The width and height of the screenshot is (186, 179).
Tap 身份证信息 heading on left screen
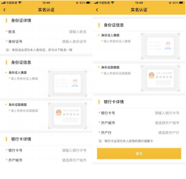coord(21,63)
